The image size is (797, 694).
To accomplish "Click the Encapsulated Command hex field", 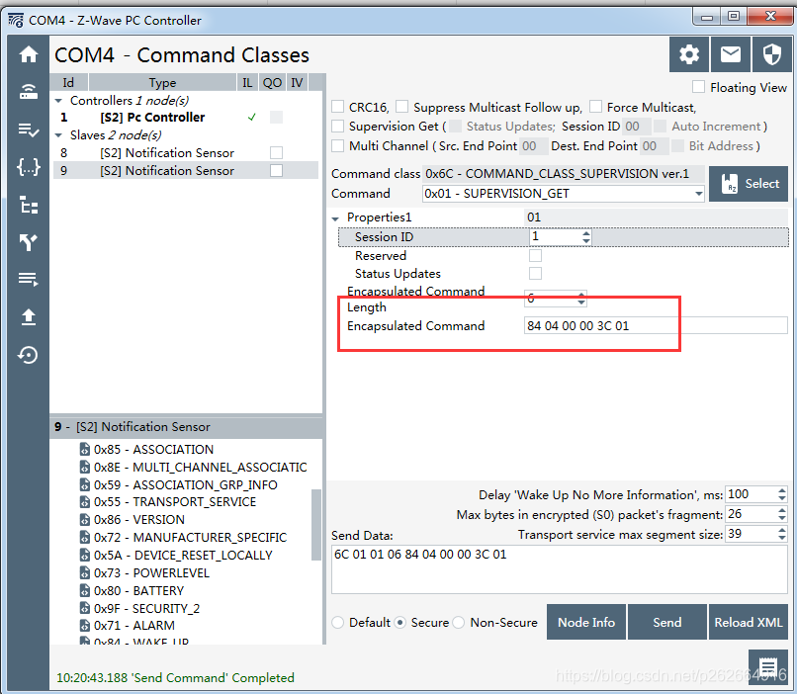I will click(x=656, y=325).
